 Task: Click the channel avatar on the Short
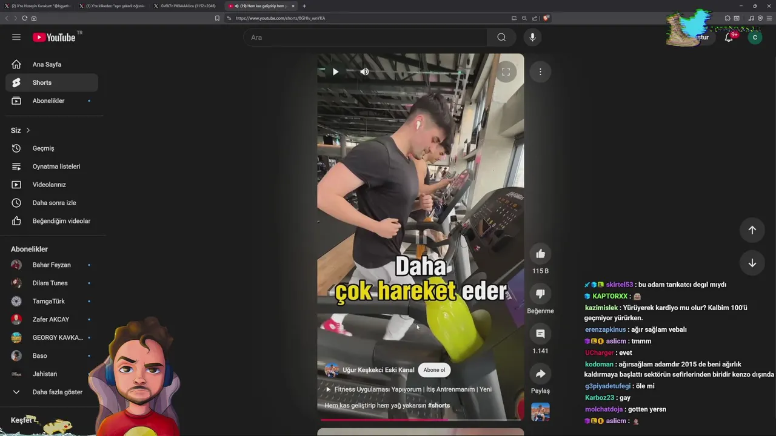click(x=332, y=370)
